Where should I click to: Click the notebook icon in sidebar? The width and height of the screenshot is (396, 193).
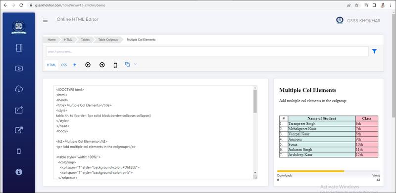click(x=19, y=48)
